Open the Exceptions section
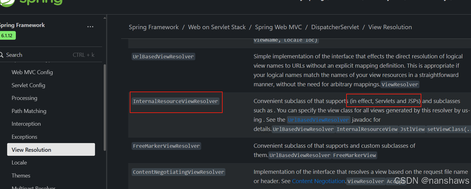This screenshot has width=471, height=189. pyautogui.click(x=24, y=137)
